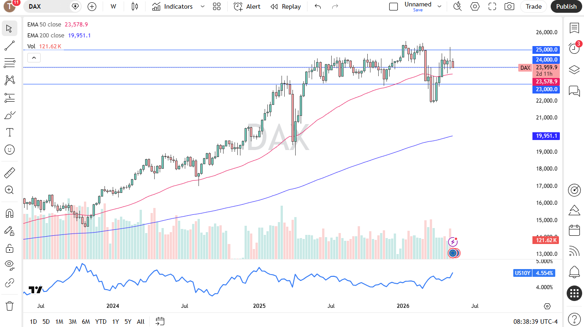This screenshot has height=327, width=584.
Task: Switch range to 6M
Action: pyautogui.click(x=86, y=322)
